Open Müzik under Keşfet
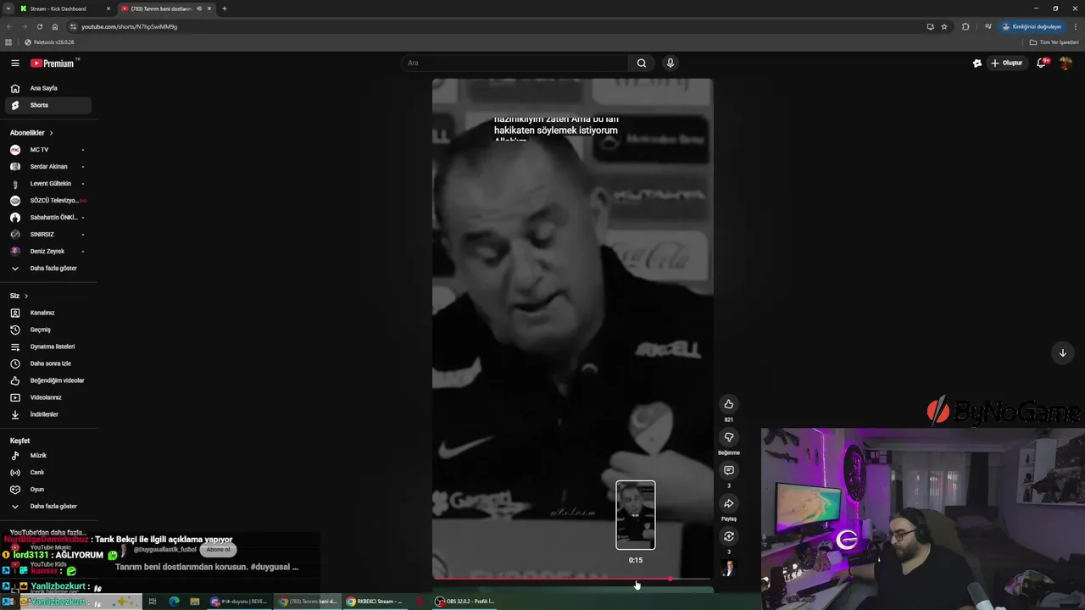 [x=48, y=456]
